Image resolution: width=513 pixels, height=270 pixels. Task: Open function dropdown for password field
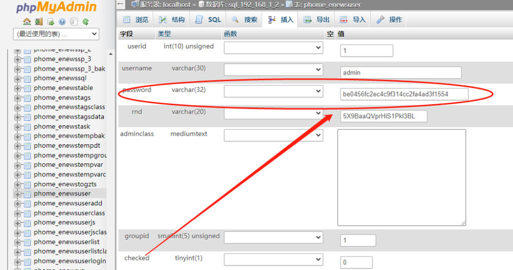coord(273,91)
